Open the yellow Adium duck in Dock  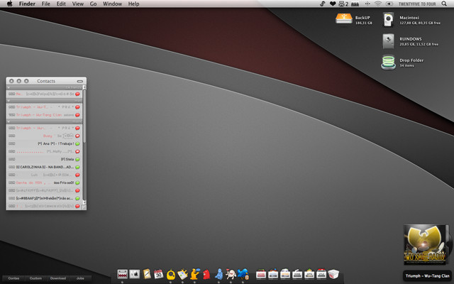[x=171, y=273]
